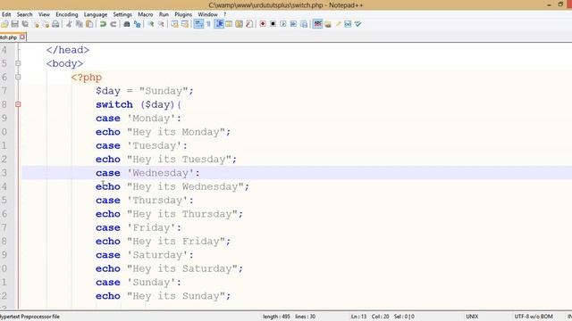Open the Window menu

click(x=207, y=14)
